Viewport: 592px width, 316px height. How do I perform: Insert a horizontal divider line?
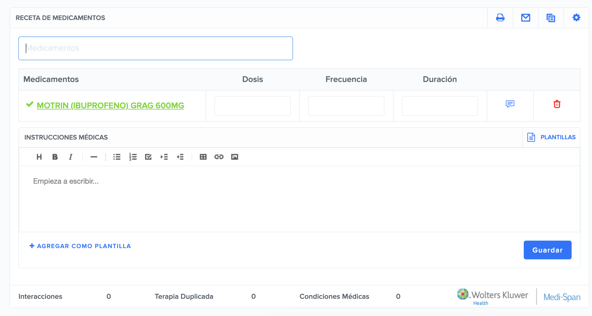[94, 157]
